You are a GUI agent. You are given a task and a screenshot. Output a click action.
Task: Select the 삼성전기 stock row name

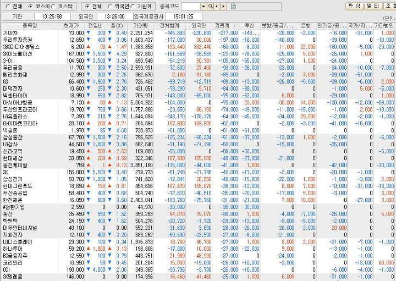pyautogui.click(x=13, y=179)
